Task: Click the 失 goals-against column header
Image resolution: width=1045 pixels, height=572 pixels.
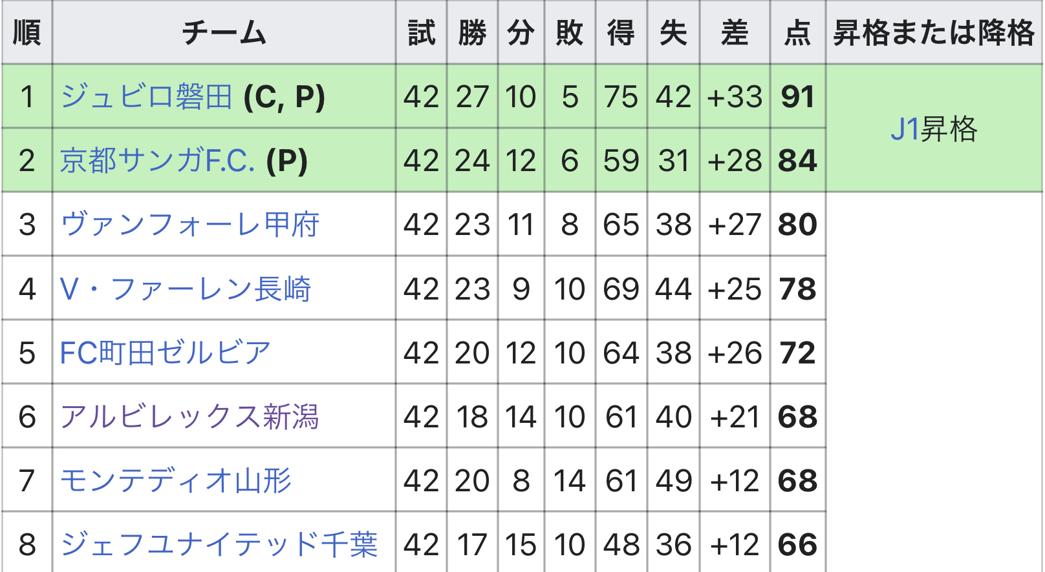Action: (673, 32)
